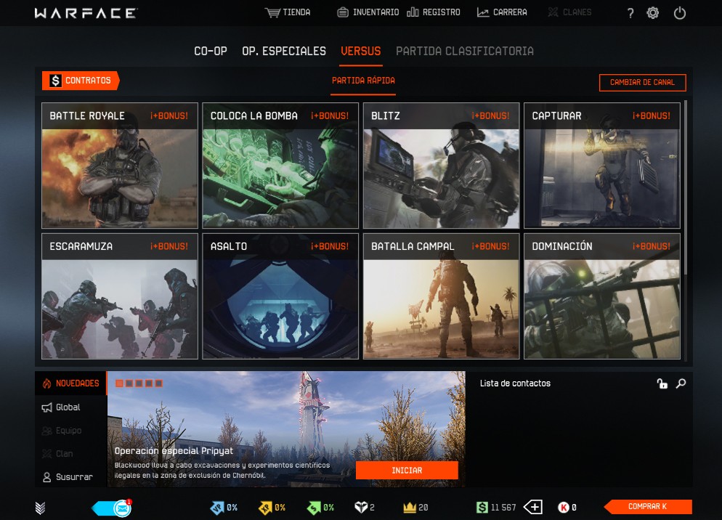722x520 pixels.
Task: Click the add currency plus icon
Action: pos(533,507)
